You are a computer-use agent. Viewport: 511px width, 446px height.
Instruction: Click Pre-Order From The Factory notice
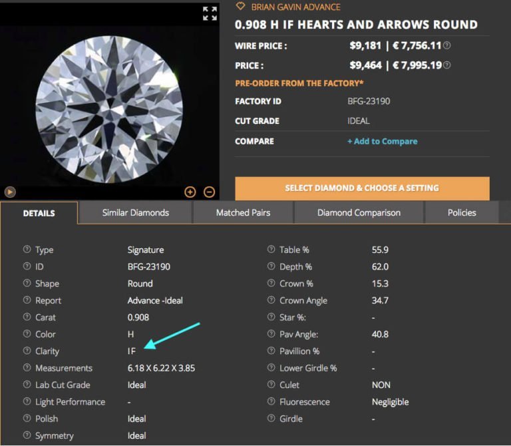(299, 83)
